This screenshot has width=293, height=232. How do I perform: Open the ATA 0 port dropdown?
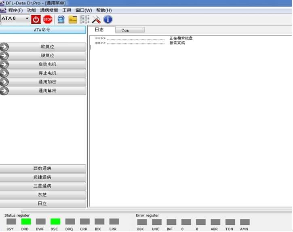(27, 19)
